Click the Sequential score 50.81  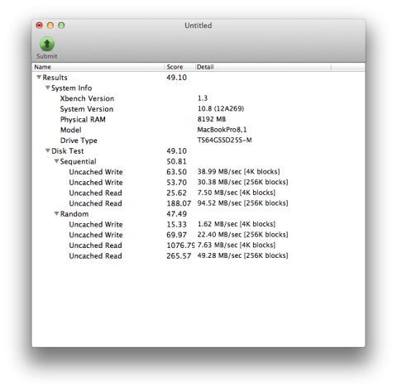[x=176, y=161]
